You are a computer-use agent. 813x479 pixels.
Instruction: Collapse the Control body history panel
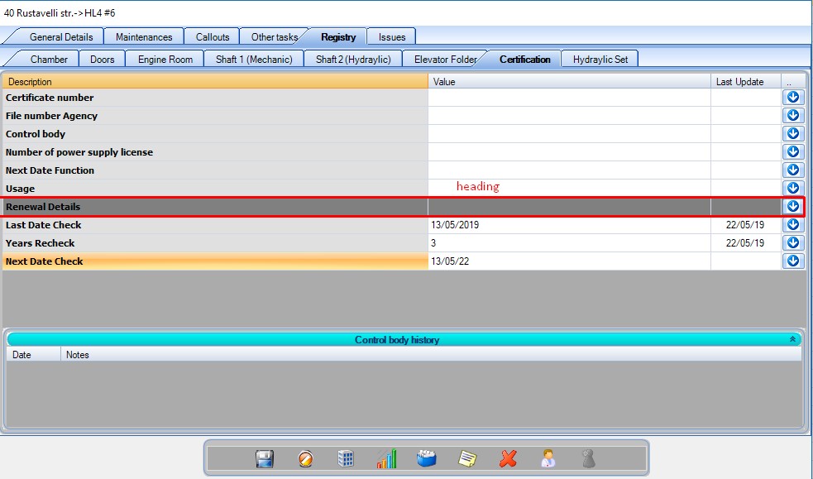(792, 340)
